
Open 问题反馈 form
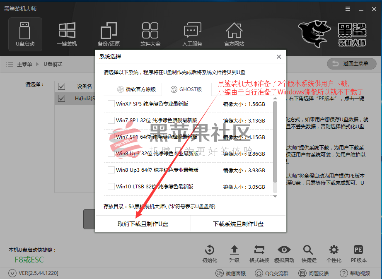click(x=314, y=273)
